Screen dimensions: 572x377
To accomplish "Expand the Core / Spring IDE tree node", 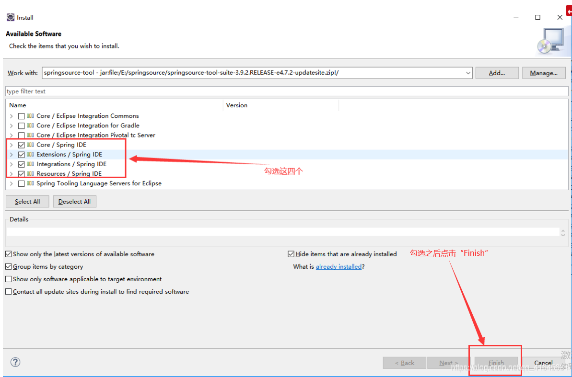I will [x=11, y=145].
